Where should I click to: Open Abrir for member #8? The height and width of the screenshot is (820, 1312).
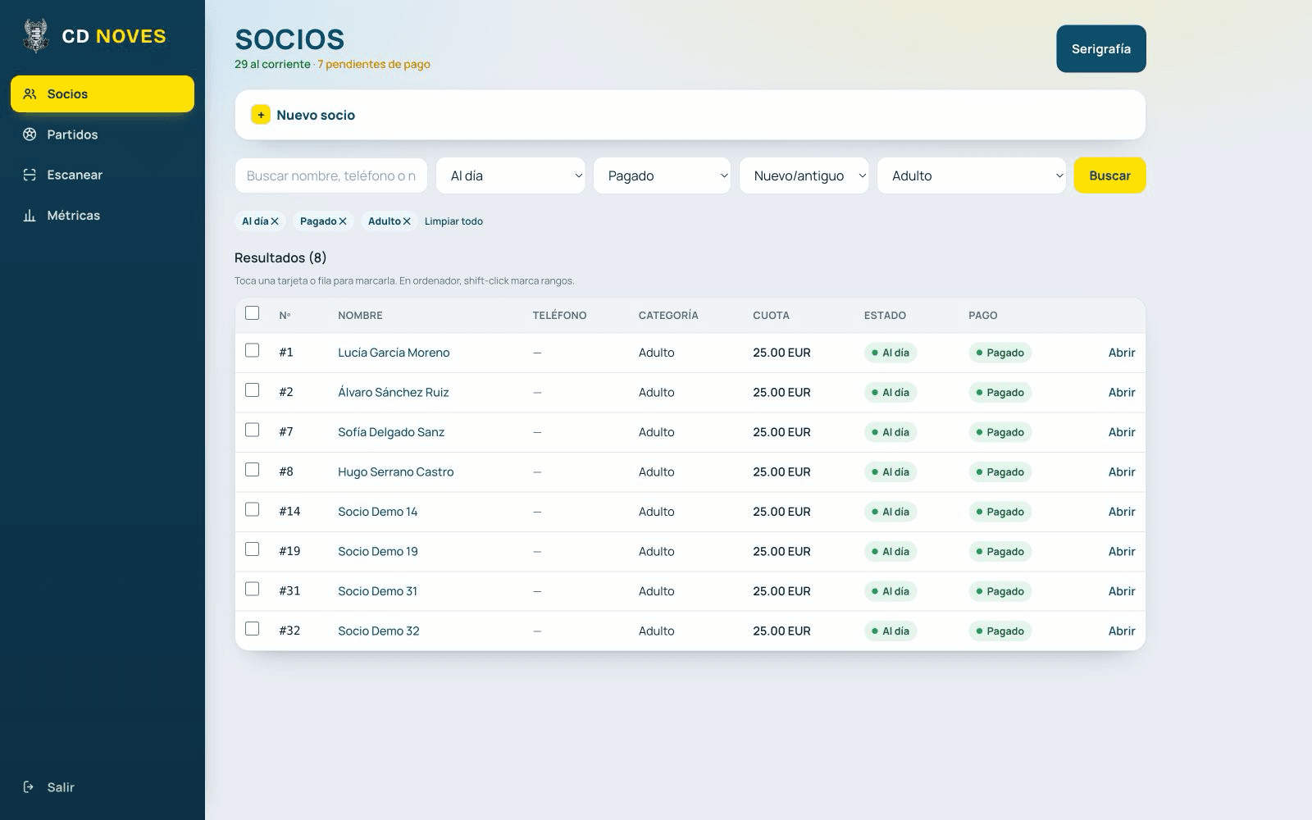[x=1122, y=472]
